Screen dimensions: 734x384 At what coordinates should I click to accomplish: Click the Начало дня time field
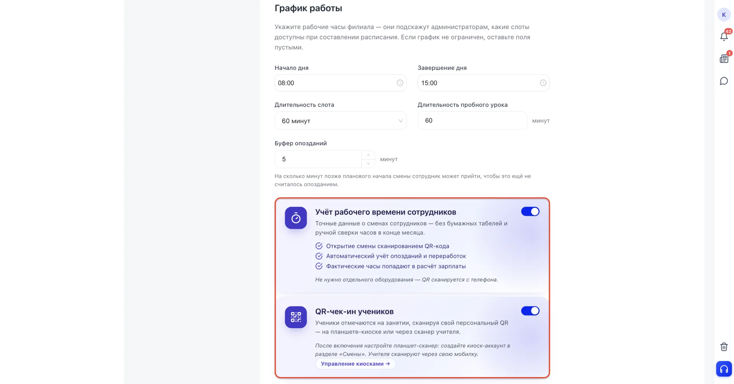pyautogui.click(x=340, y=83)
